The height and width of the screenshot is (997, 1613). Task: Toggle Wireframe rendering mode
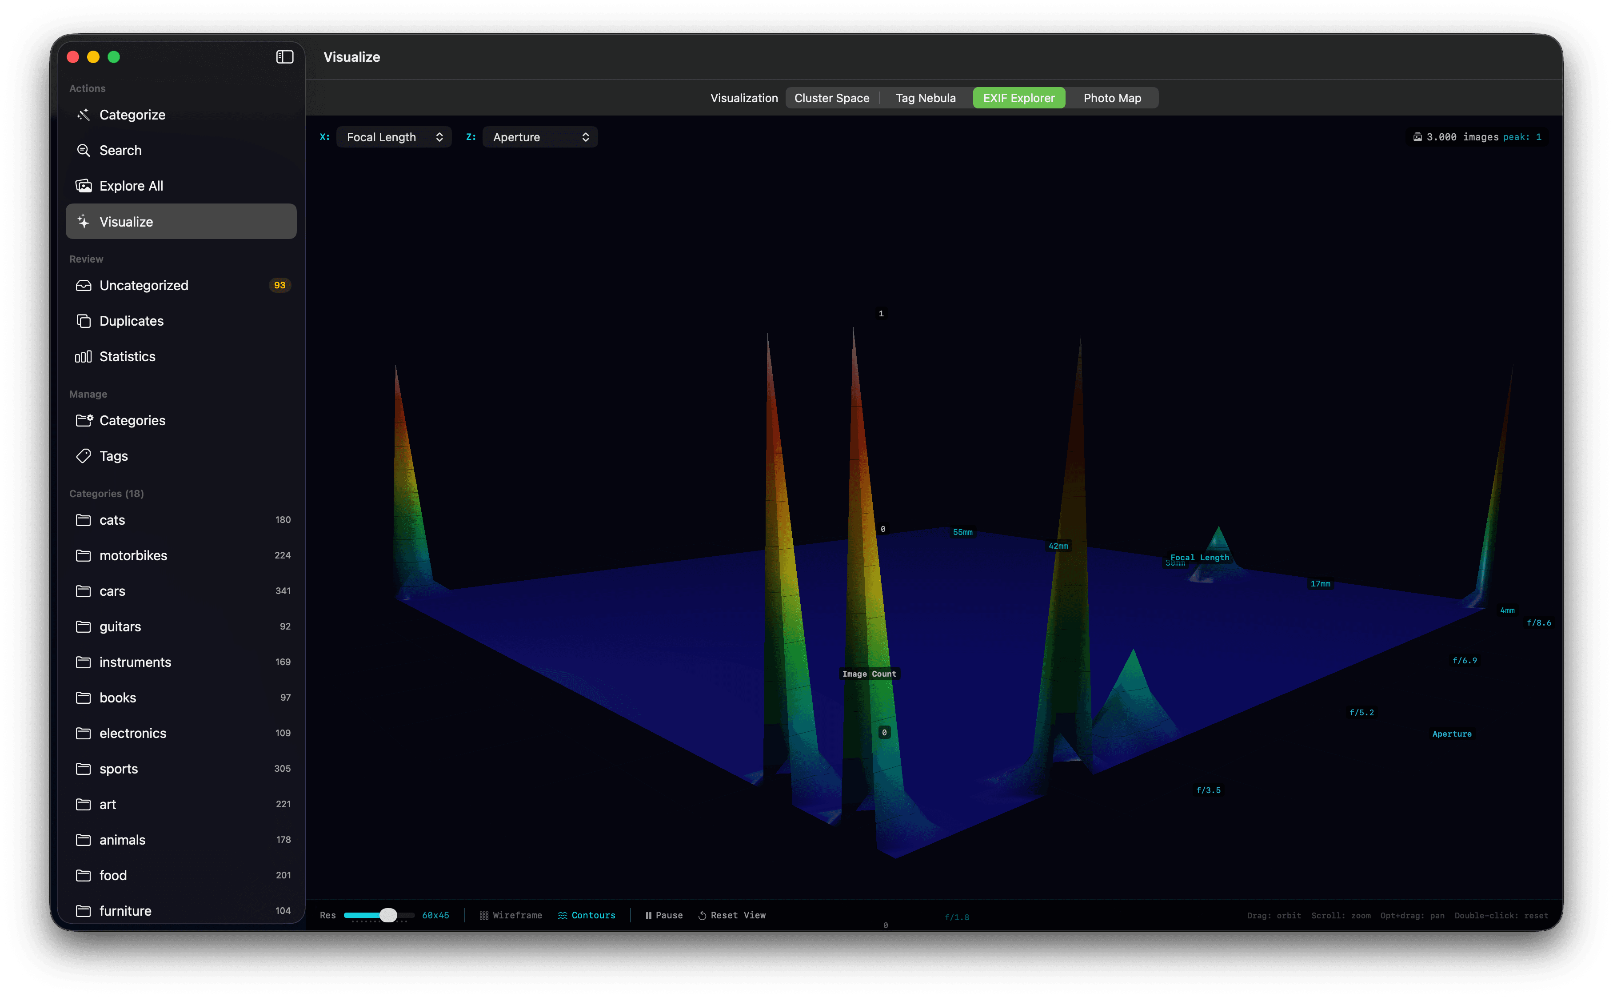(x=511, y=915)
